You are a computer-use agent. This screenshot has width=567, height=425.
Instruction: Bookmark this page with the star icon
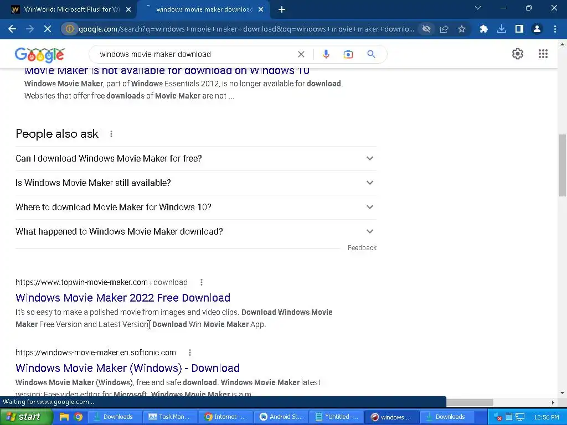(462, 29)
